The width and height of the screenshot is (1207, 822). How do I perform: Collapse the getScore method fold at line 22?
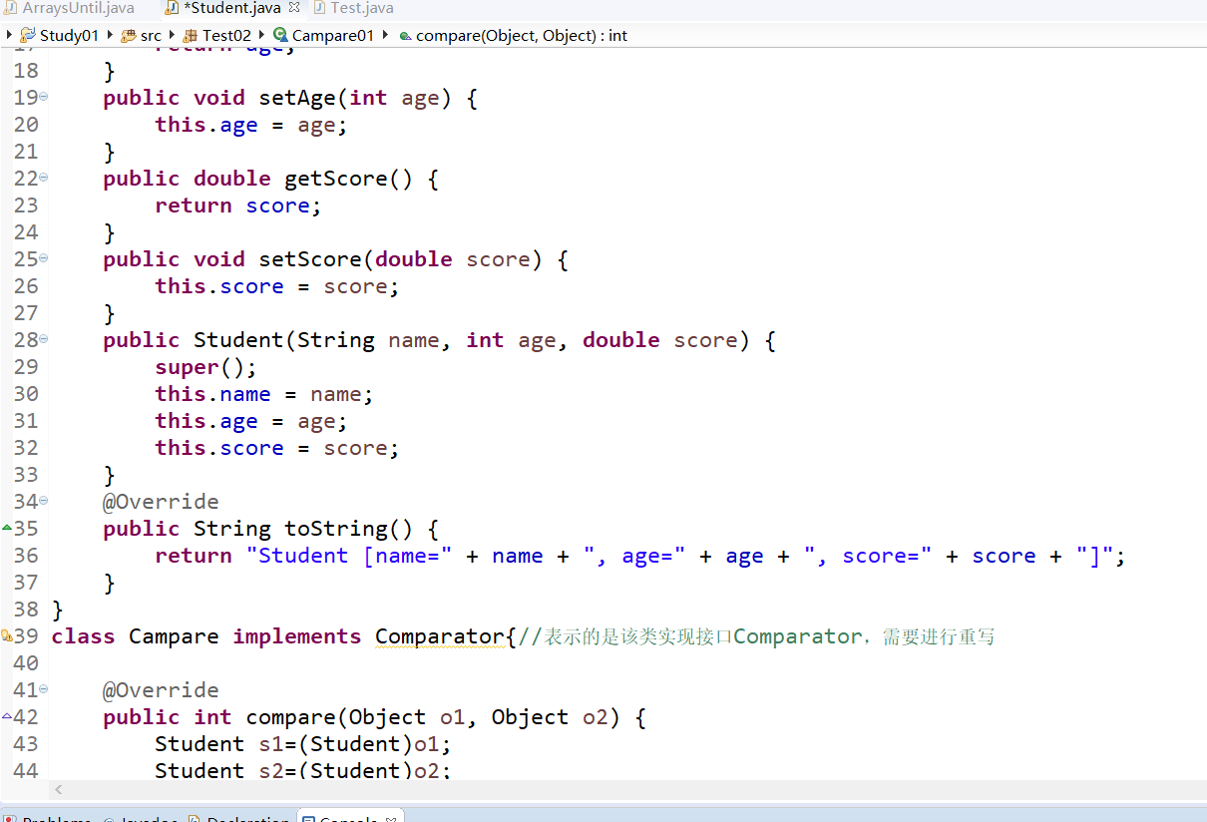click(44, 178)
